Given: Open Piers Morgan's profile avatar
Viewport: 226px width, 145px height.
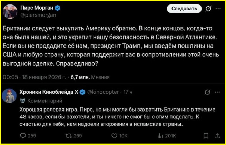Looking at the screenshot, I should [10, 11].
